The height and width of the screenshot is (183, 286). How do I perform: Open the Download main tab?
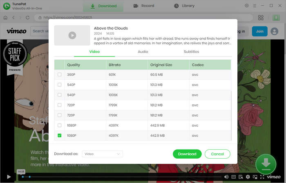click(103, 6)
